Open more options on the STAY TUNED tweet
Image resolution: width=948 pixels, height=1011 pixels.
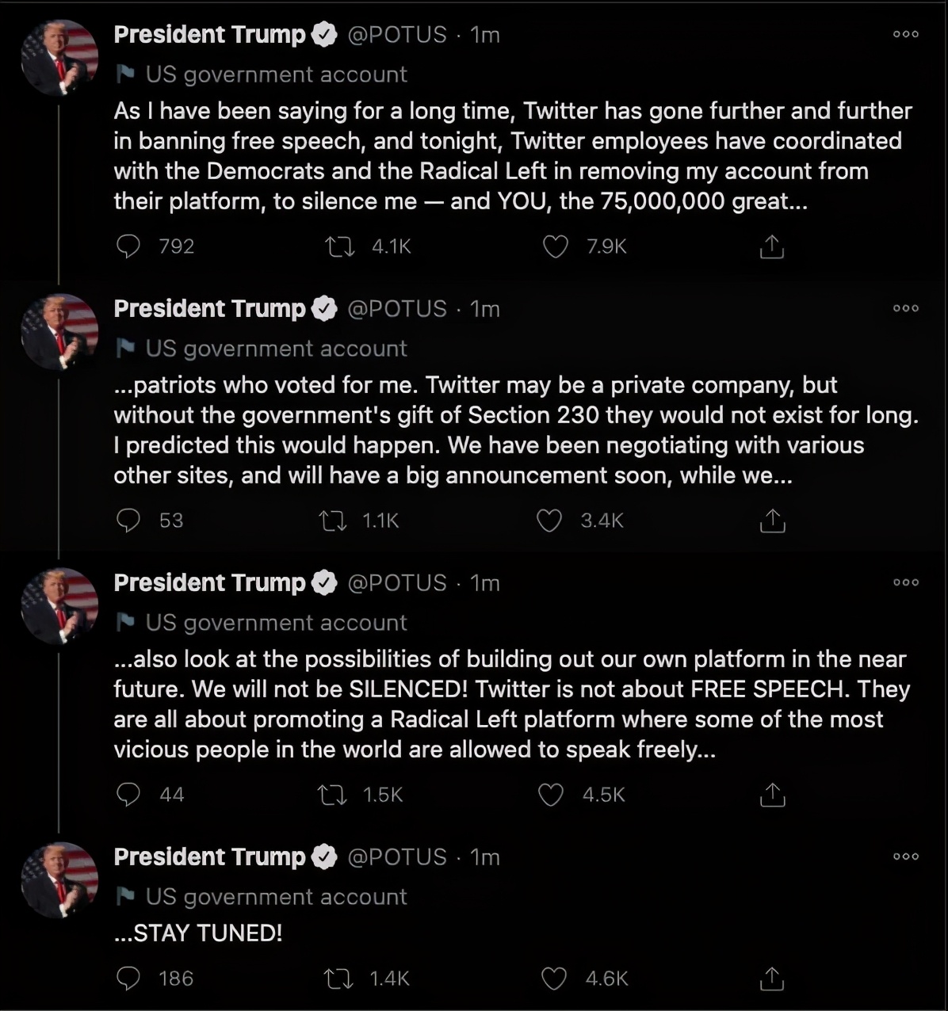click(x=905, y=856)
